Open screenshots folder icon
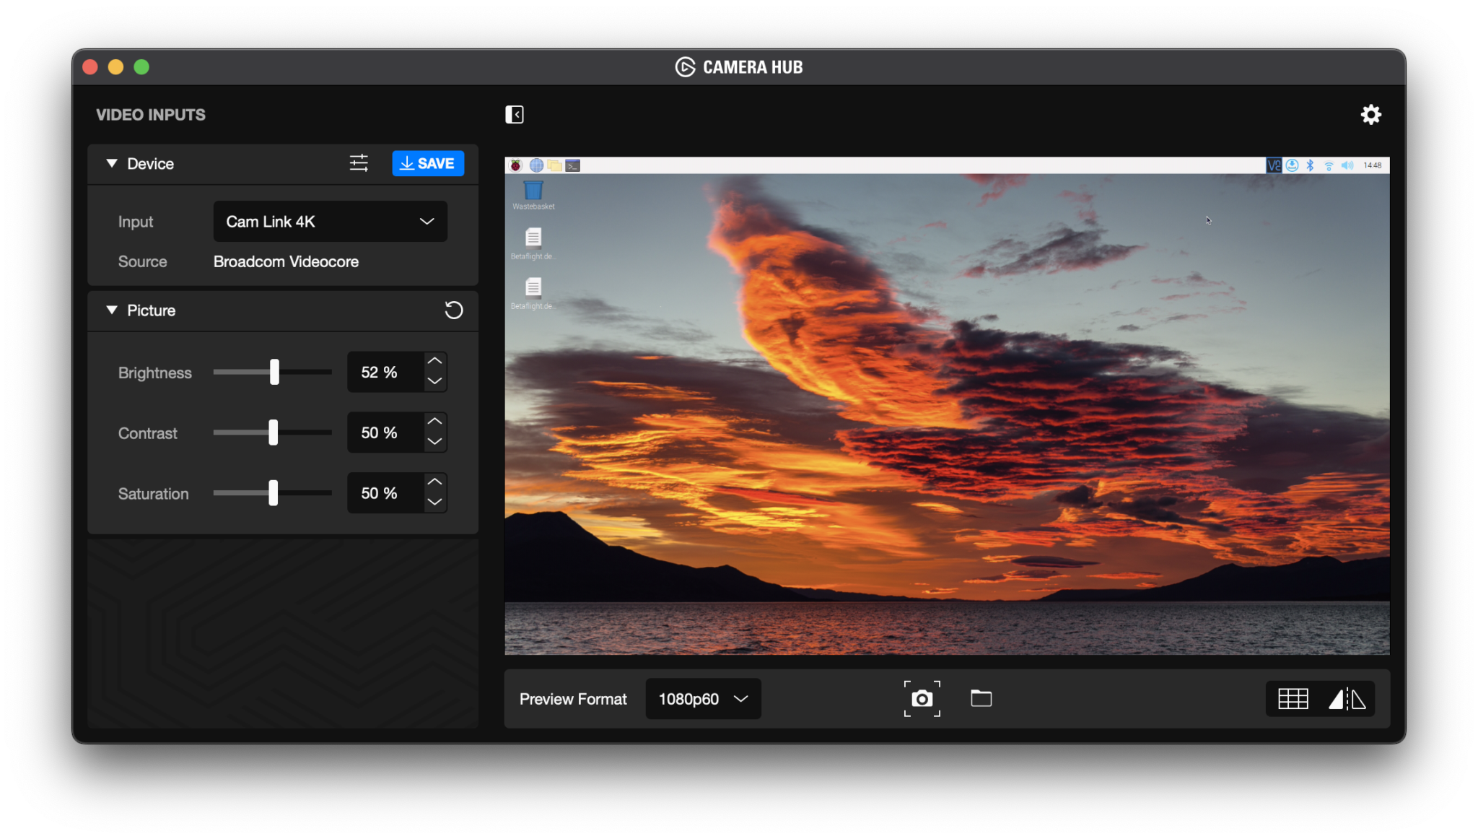1478x839 pixels. click(981, 698)
